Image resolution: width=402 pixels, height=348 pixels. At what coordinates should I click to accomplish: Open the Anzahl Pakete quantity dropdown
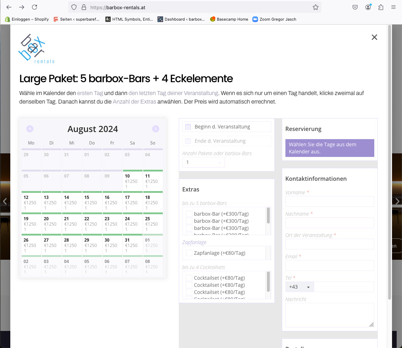(x=204, y=163)
